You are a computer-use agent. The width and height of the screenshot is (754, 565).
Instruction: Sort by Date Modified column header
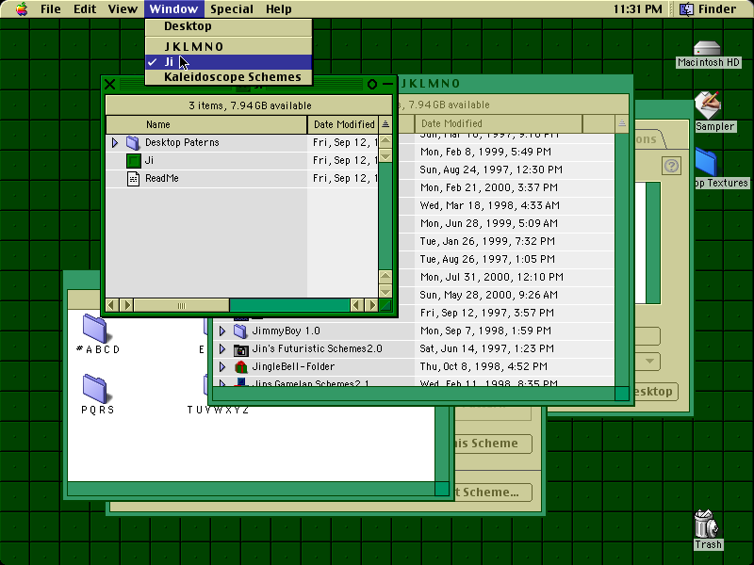point(343,124)
